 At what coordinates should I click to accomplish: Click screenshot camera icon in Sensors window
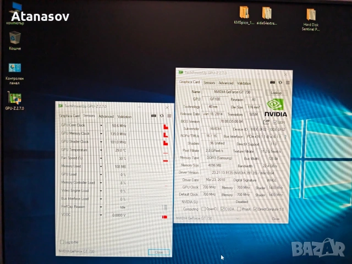pos(153,116)
